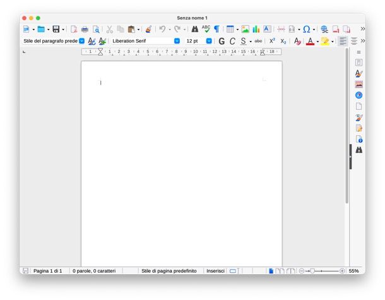Click the word count '0 parole, 0 caratteri'
This screenshot has width=385, height=300.
pyautogui.click(x=94, y=271)
